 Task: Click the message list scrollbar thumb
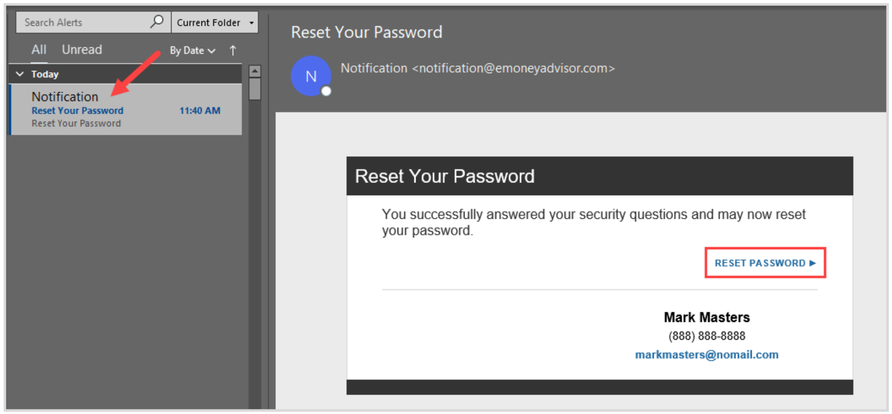(255, 89)
